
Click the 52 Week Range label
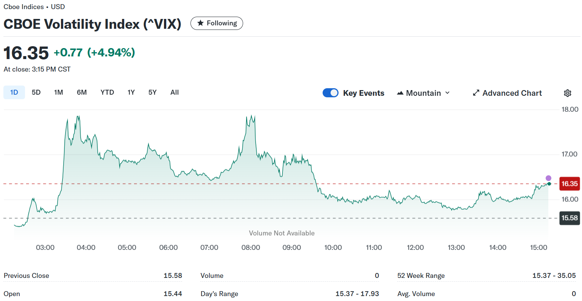pyautogui.click(x=421, y=276)
